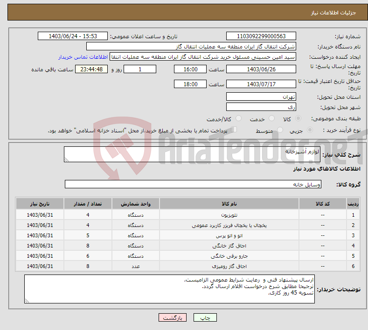Select the اجاق گاز رومیزی item

tap(229, 267)
